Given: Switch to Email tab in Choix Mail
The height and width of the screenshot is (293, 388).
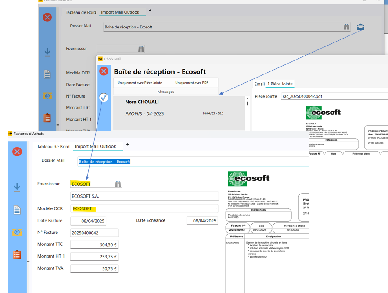Looking at the screenshot, I should [x=259, y=84].
